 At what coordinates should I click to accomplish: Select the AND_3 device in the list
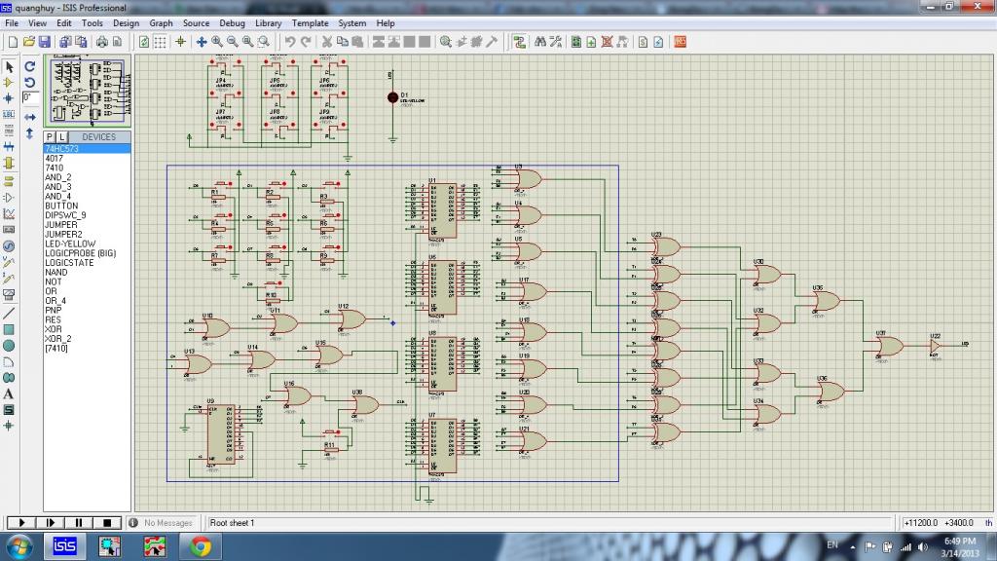tap(57, 187)
